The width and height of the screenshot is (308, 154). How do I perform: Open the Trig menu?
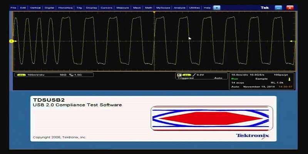79,8
